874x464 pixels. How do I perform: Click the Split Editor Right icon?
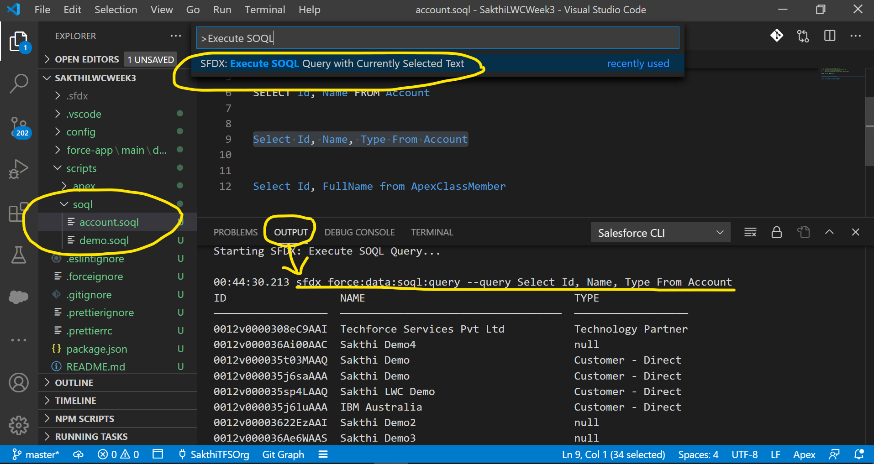[x=830, y=36]
